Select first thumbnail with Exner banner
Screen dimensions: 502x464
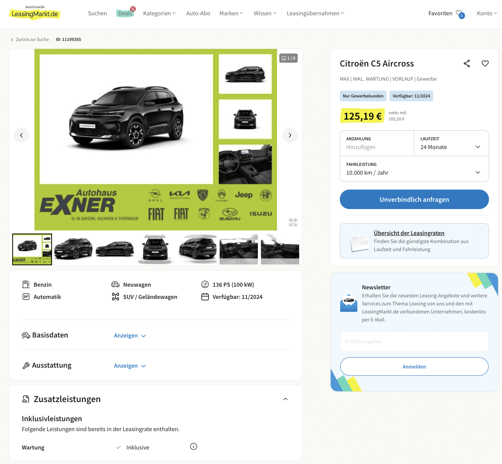32,249
